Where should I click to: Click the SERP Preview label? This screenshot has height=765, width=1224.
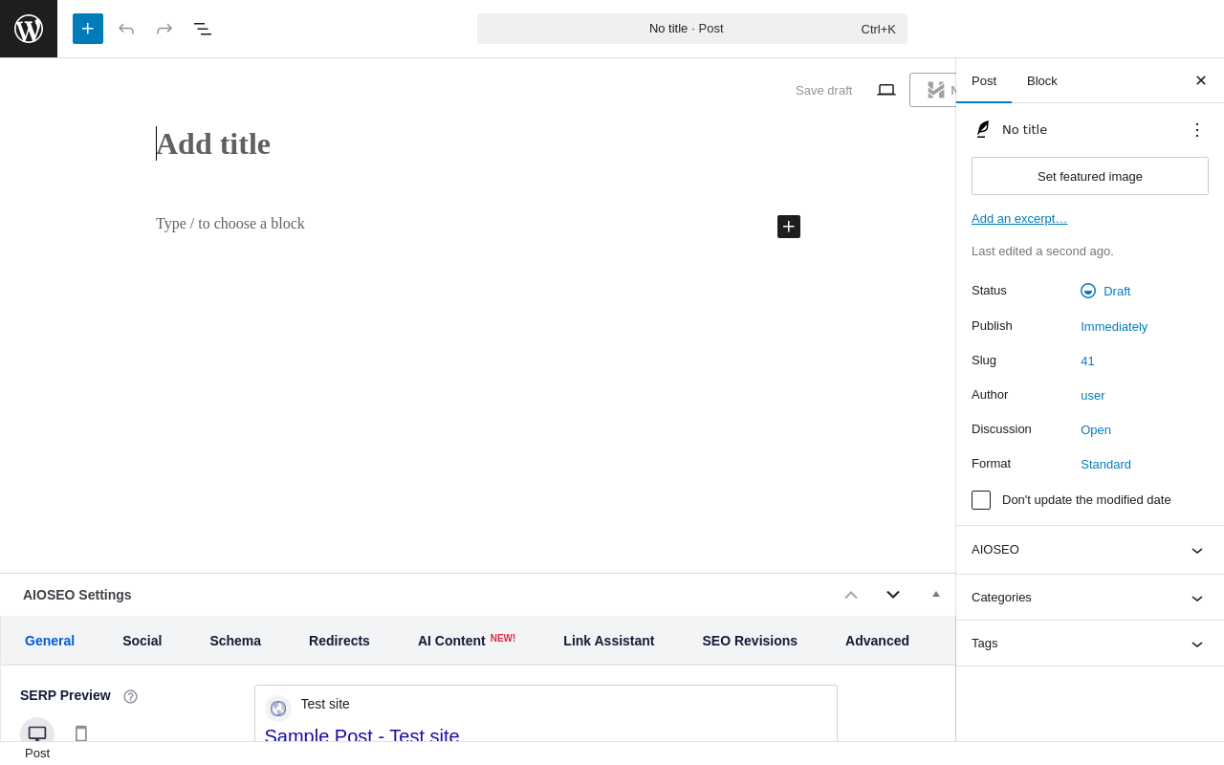point(65,695)
